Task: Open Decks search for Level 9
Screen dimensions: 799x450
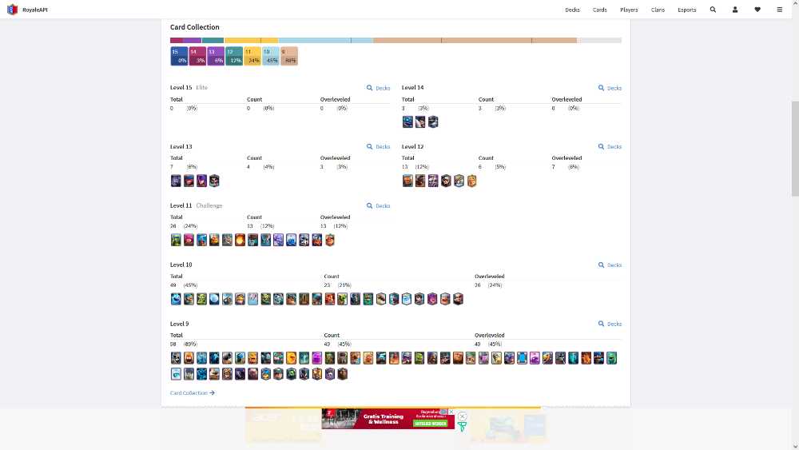Action: click(x=610, y=325)
